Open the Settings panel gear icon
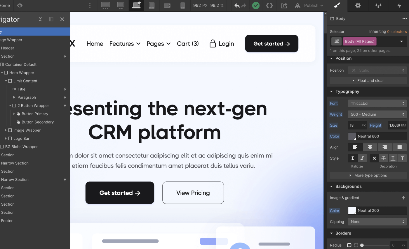Screen dimensions: 409x249 (358, 6)
